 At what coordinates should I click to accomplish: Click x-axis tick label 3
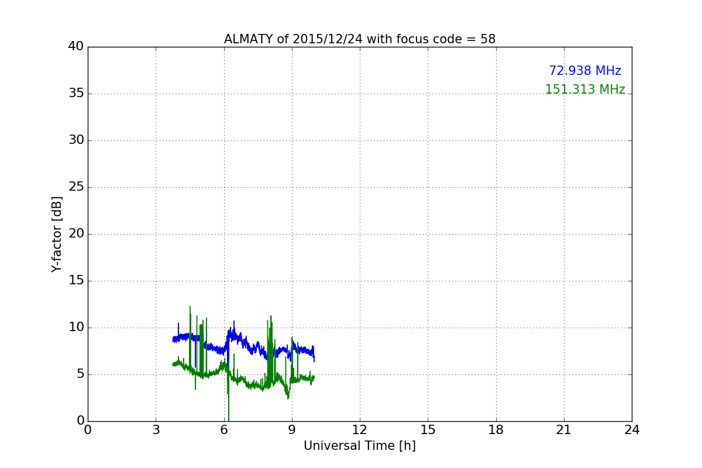coord(156,430)
